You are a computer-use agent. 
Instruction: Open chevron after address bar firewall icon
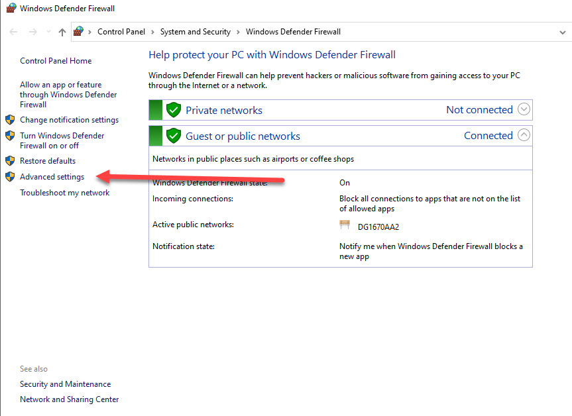click(x=89, y=32)
